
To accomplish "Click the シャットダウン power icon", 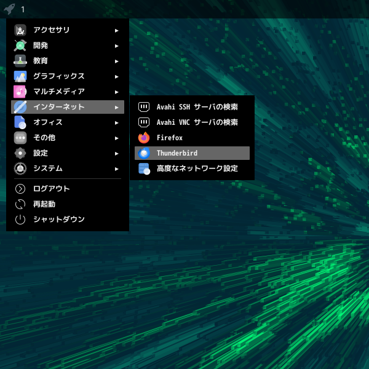I will tap(20, 220).
